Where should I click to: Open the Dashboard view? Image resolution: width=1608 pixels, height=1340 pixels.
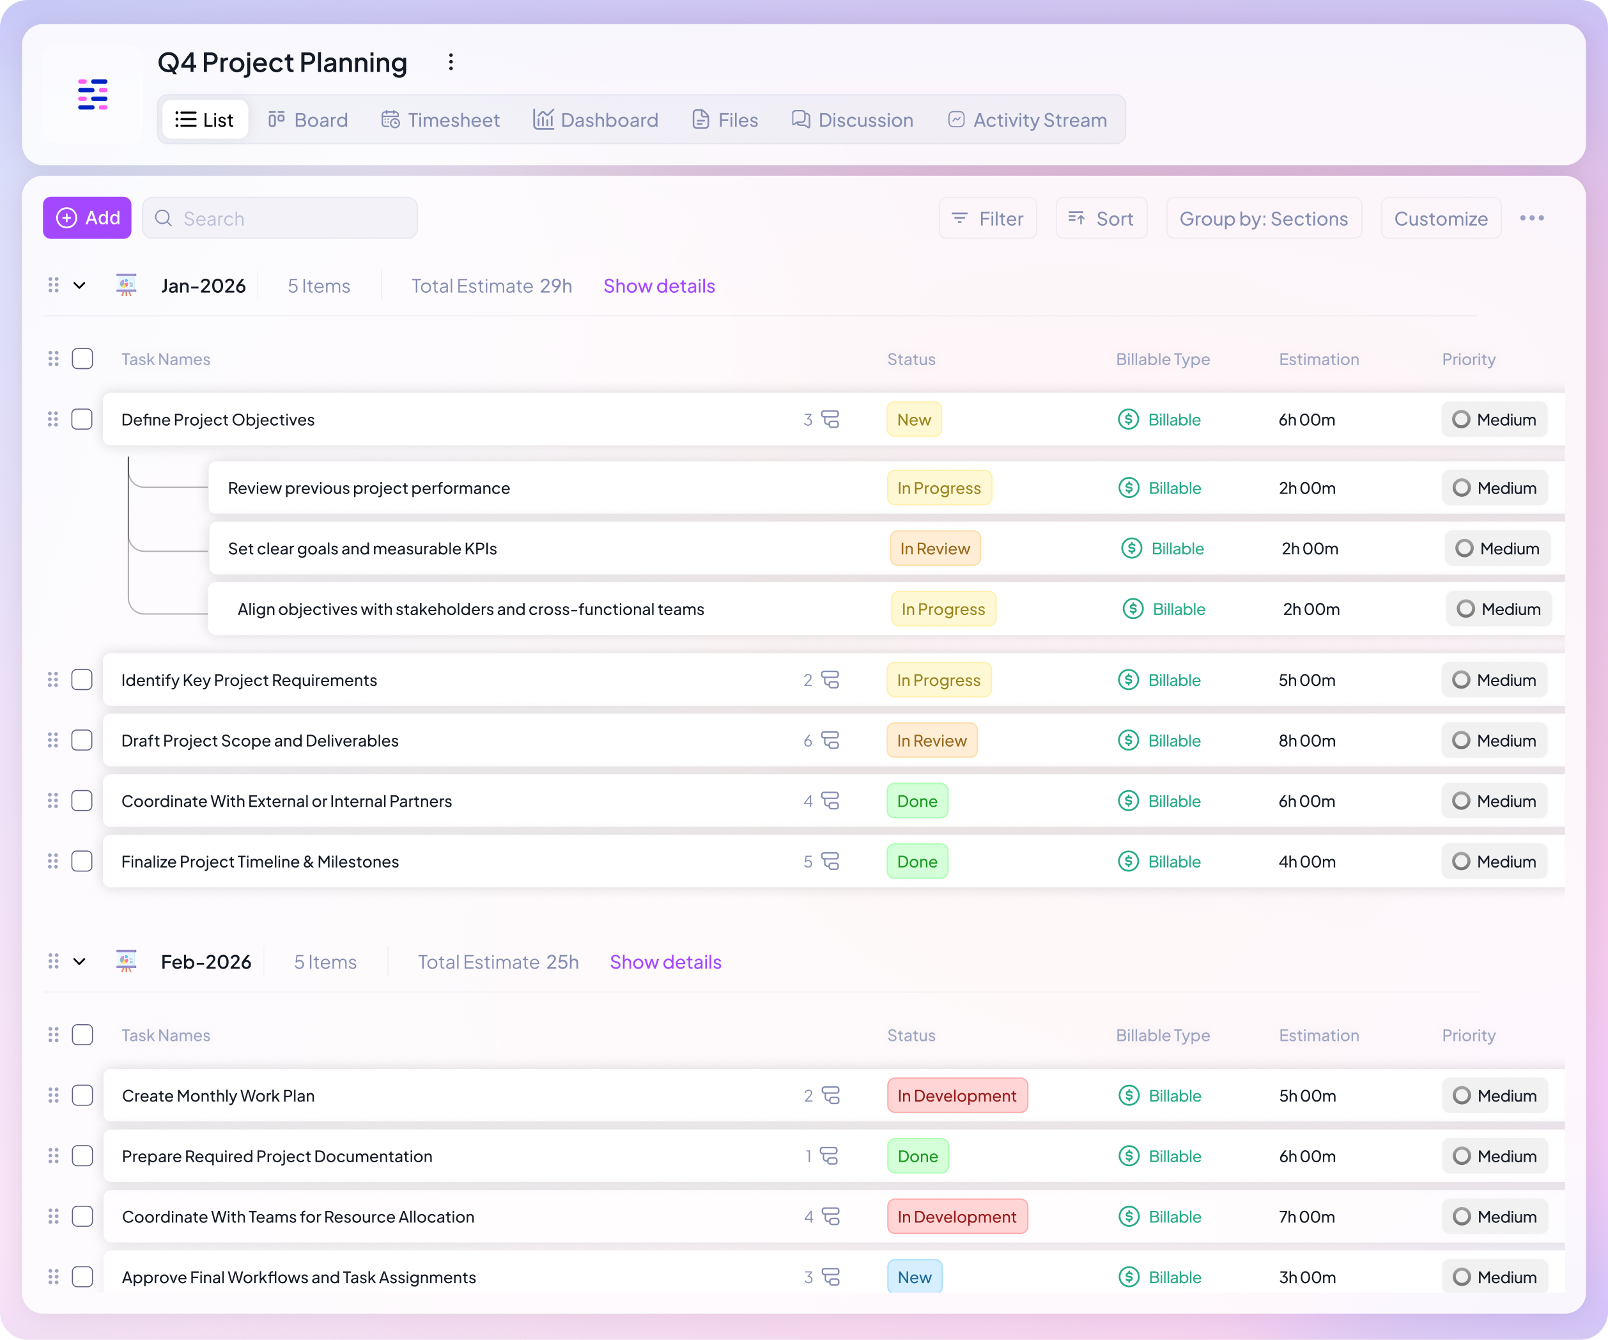click(x=596, y=120)
